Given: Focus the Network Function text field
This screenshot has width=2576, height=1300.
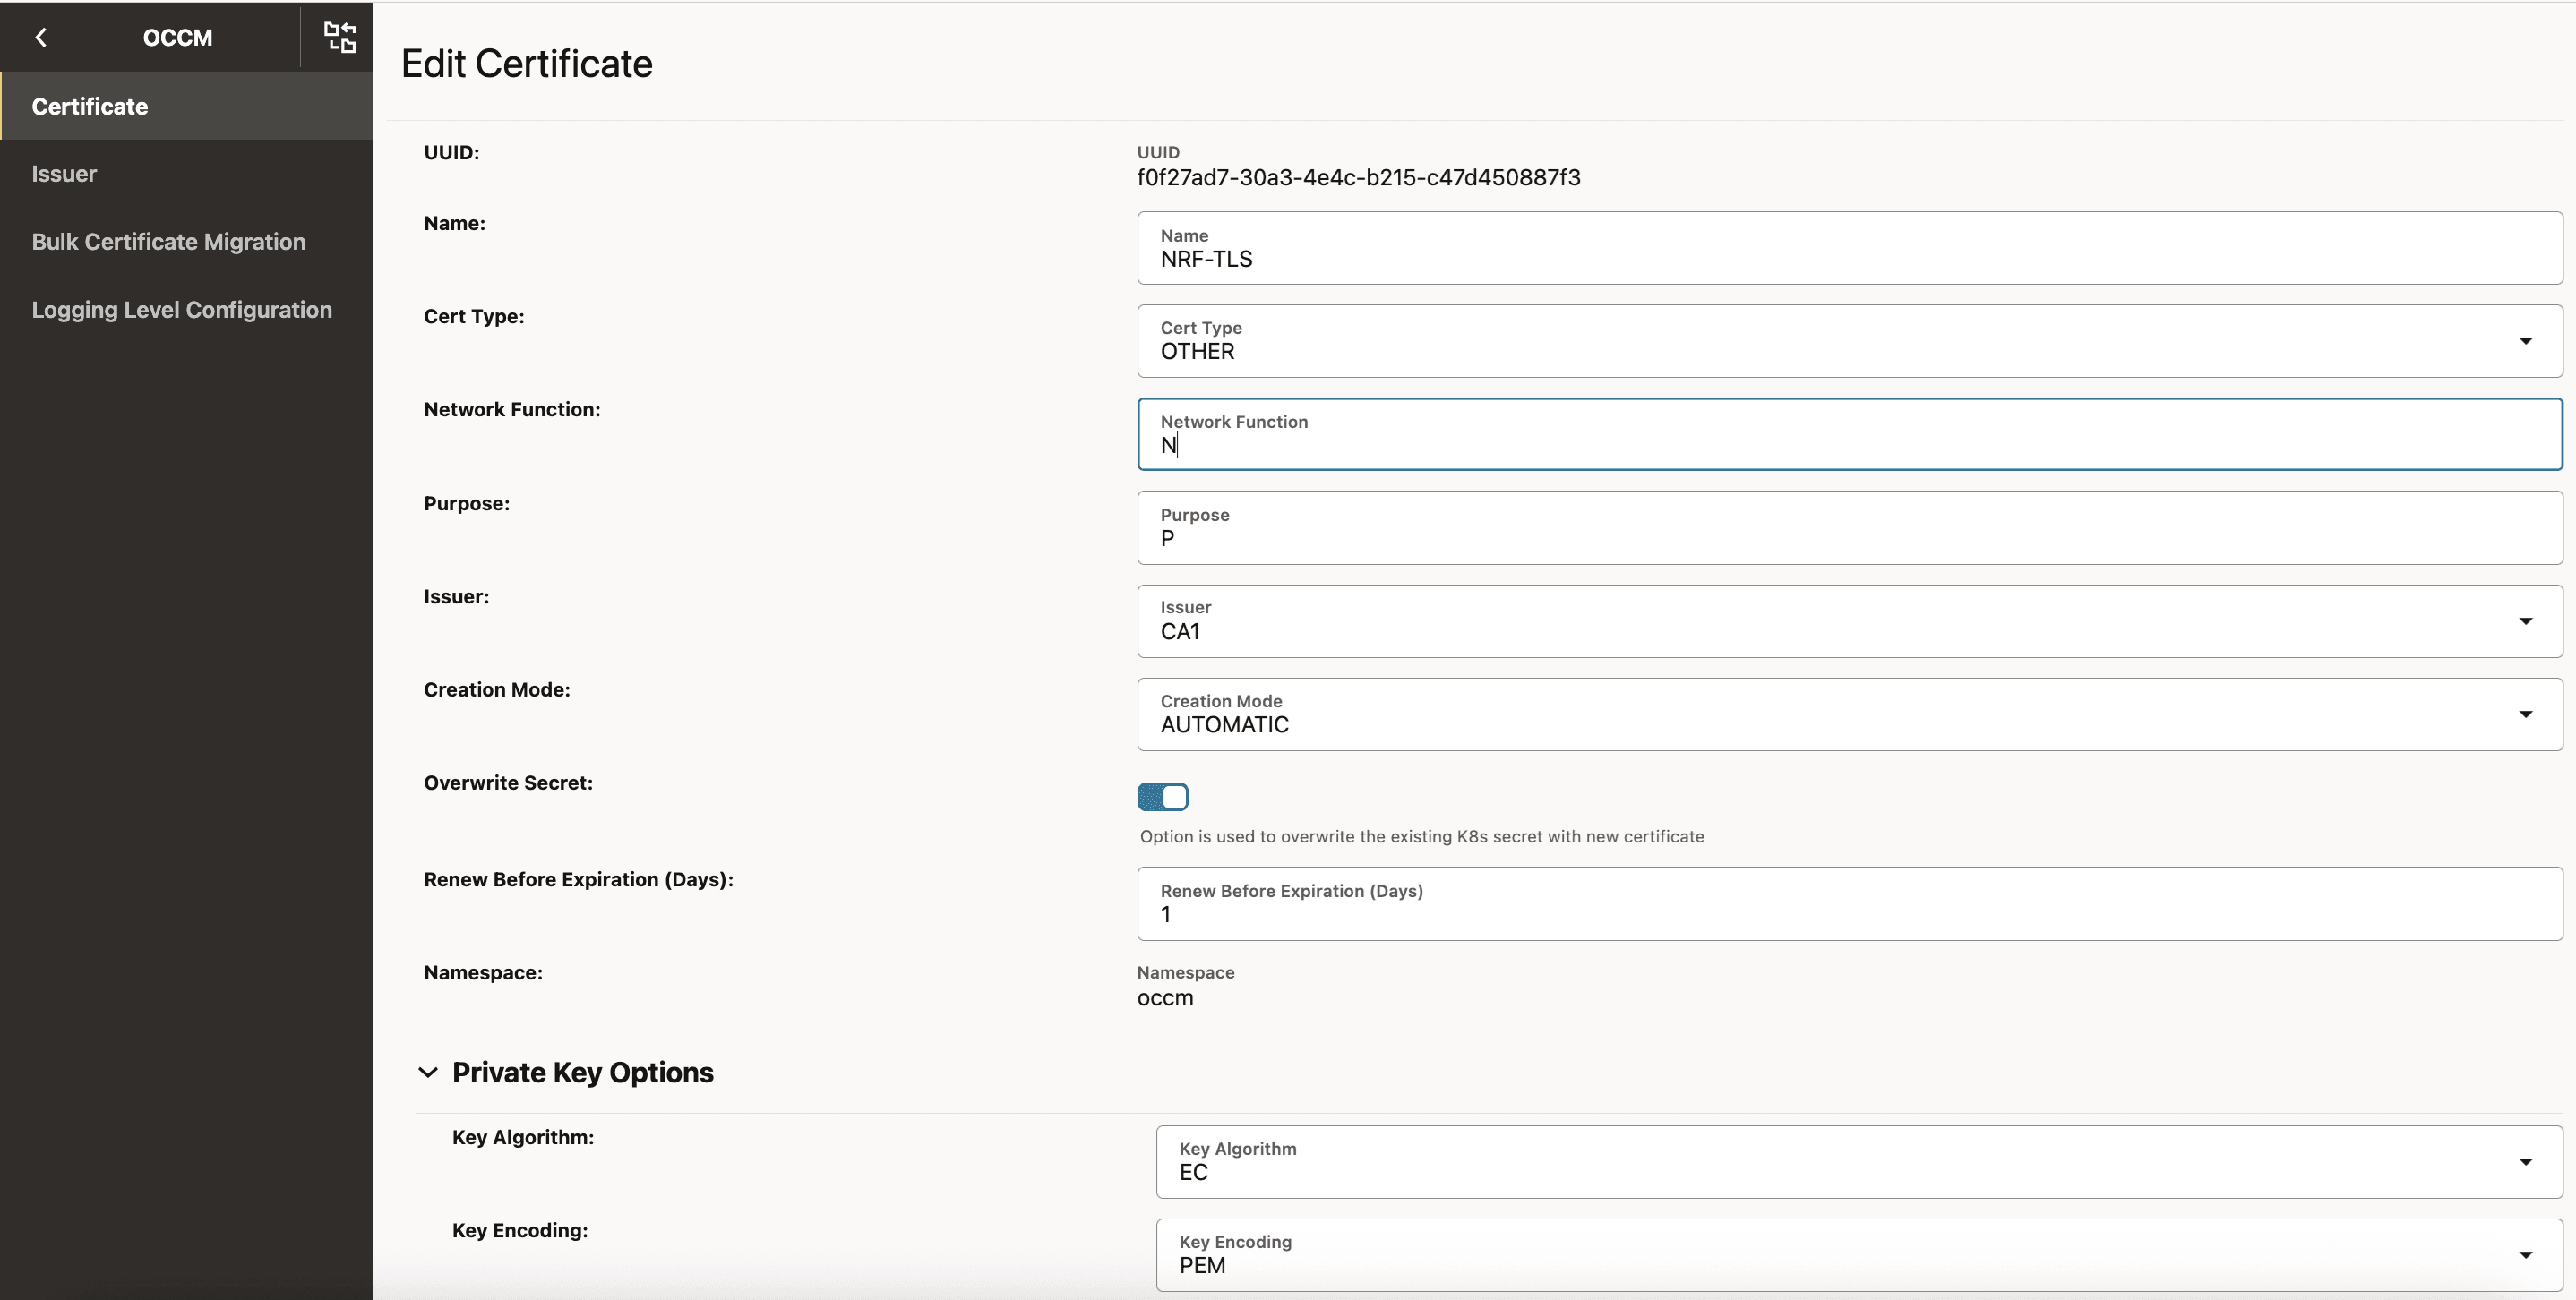Looking at the screenshot, I should coord(1848,445).
